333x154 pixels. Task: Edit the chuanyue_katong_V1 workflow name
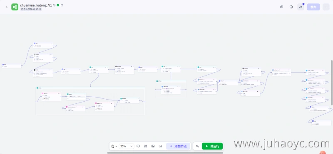point(62,5)
